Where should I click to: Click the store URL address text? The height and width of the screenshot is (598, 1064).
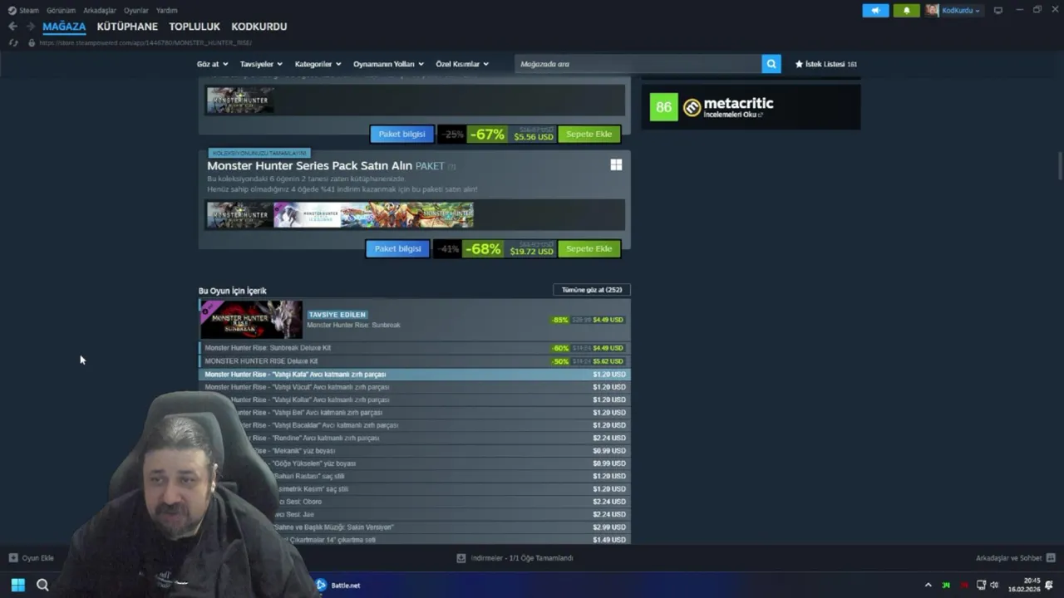[x=145, y=42]
